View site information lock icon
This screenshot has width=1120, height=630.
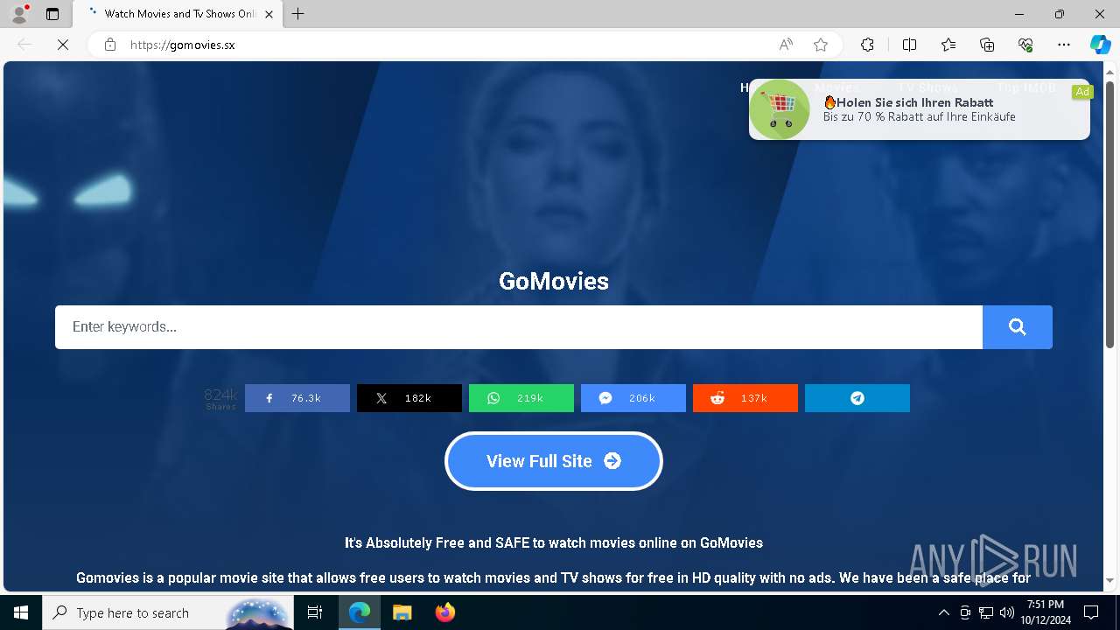(110, 45)
